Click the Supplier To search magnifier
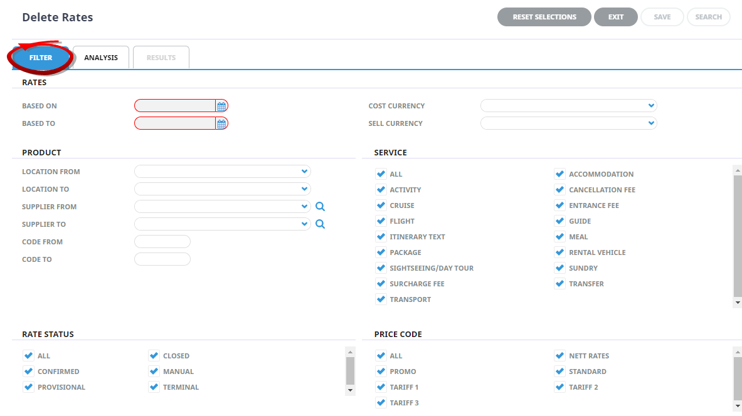 pos(321,224)
